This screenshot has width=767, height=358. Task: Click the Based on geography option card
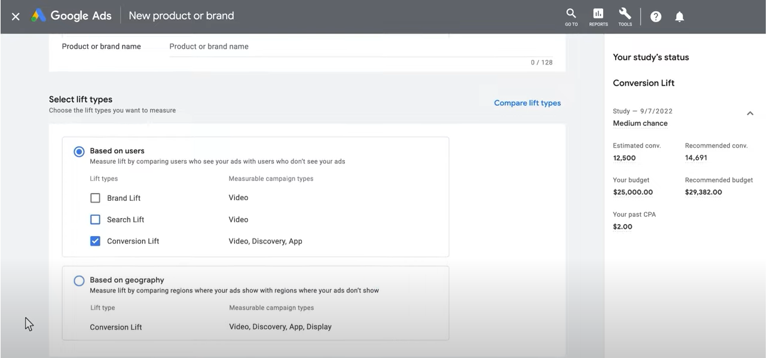255,303
